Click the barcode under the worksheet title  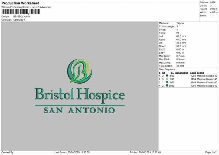point(21,12)
